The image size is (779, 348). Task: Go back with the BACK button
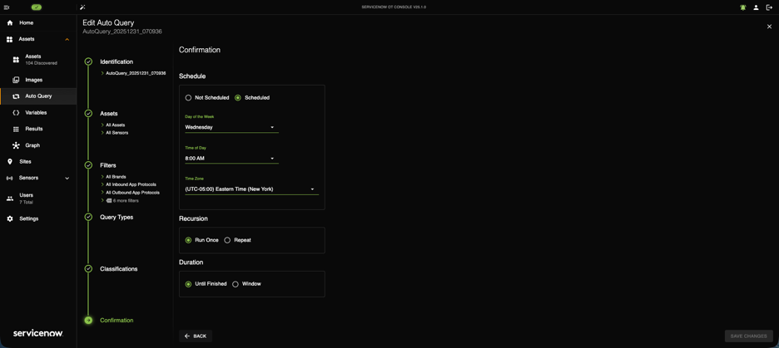196,336
